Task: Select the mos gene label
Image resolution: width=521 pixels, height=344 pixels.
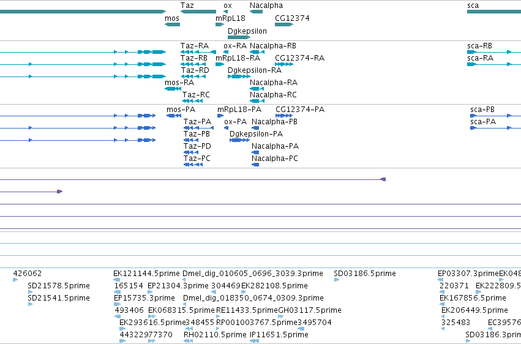Action: [x=172, y=18]
